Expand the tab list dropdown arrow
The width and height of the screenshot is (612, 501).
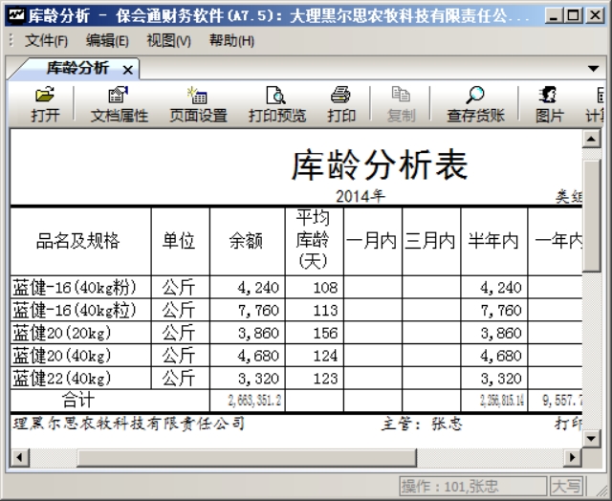[593, 69]
